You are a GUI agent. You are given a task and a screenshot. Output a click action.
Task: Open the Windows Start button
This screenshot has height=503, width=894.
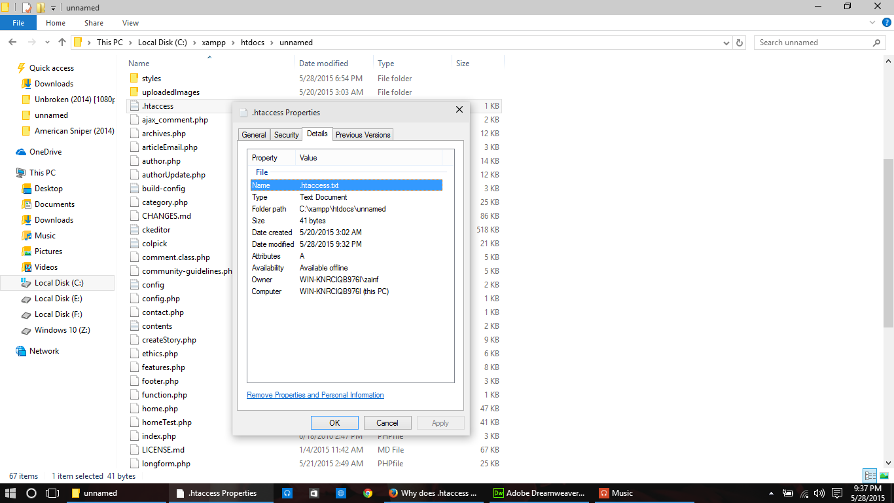[x=10, y=493]
